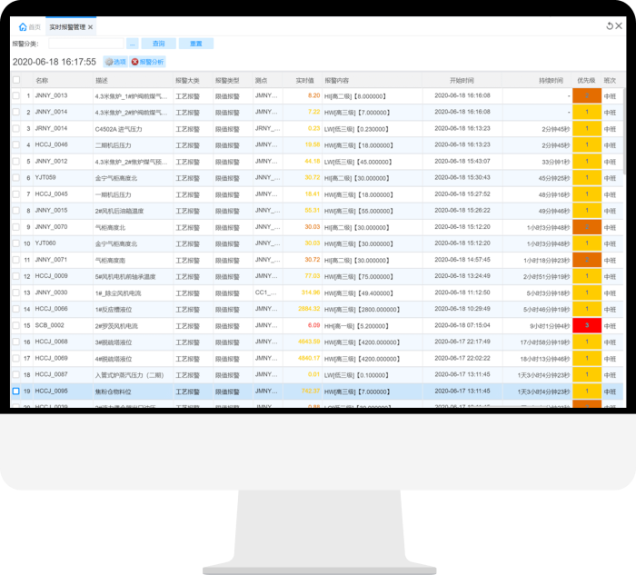Click the red priority 3 cell for SCB_0002
This screenshot has height=575, width=636.
(x=586, y=325)
